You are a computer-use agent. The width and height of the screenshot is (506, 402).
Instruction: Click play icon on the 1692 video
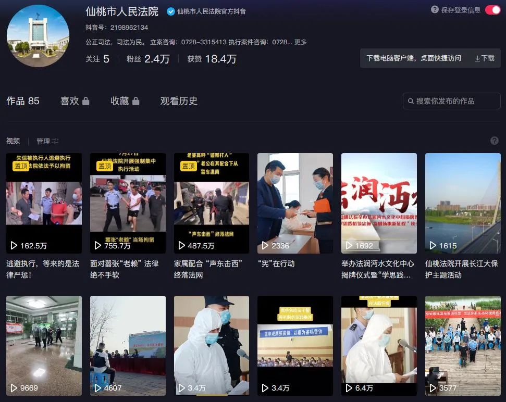pyautogui.click(x=349, y=246)
